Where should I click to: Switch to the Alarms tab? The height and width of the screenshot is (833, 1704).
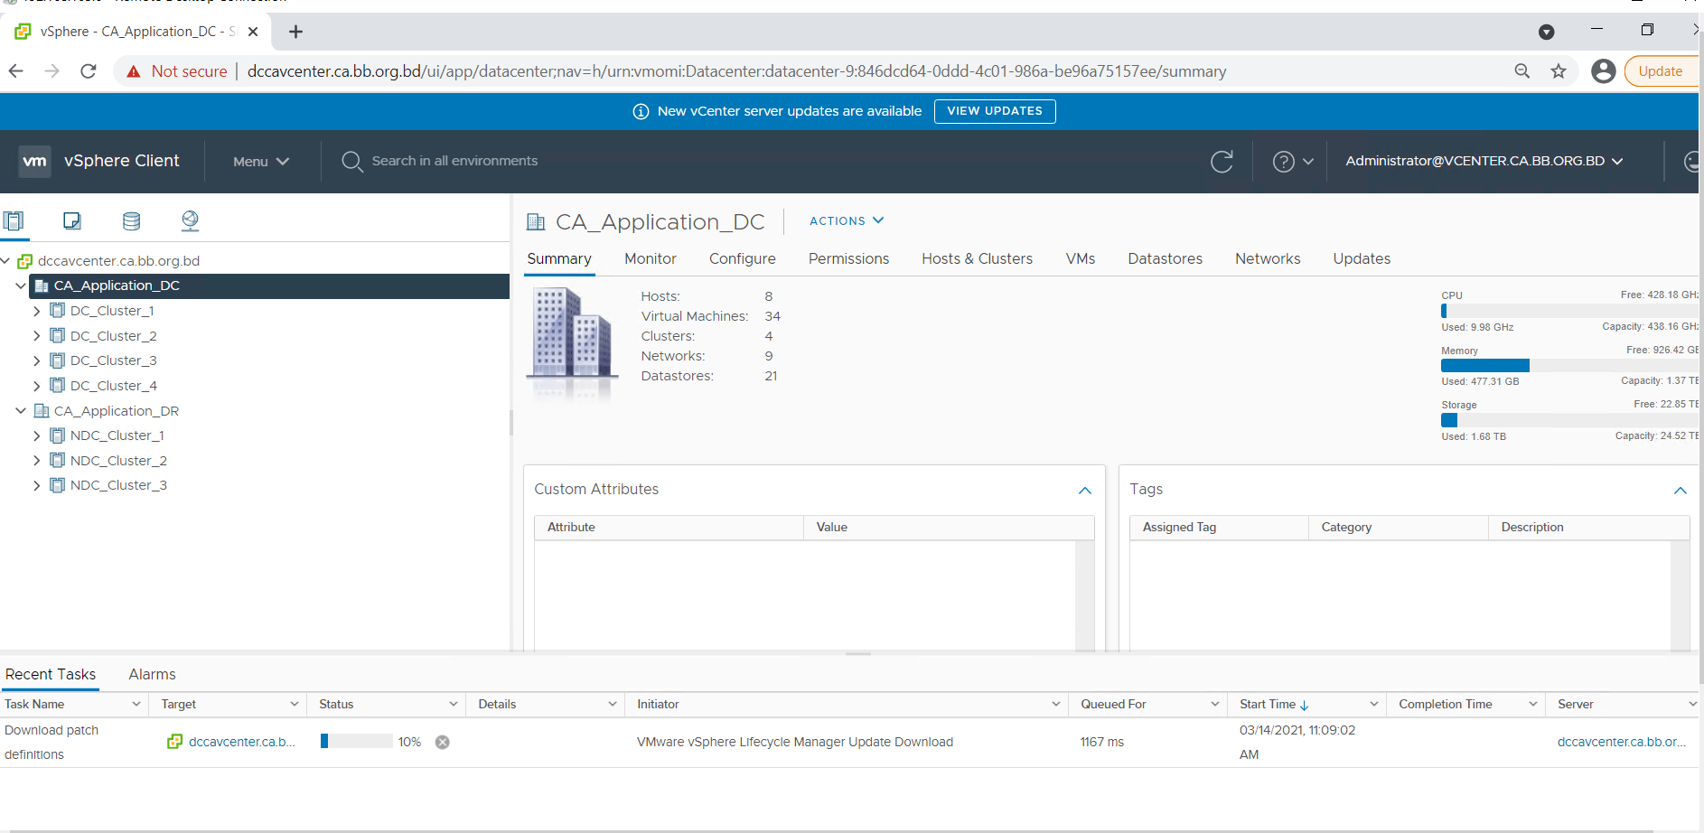pyautogui.click(x=152, y=674)
